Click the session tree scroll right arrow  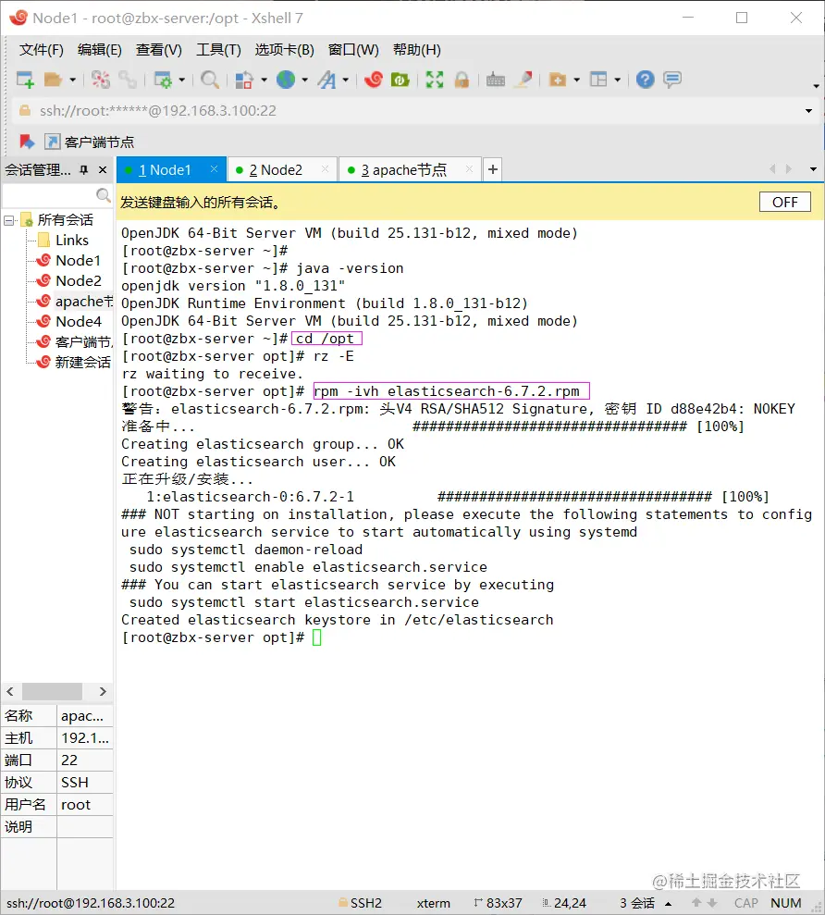(x=103, y=691)
